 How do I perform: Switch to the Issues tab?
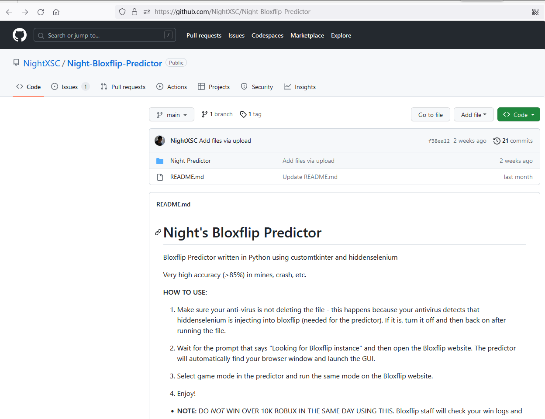(70, 87)
